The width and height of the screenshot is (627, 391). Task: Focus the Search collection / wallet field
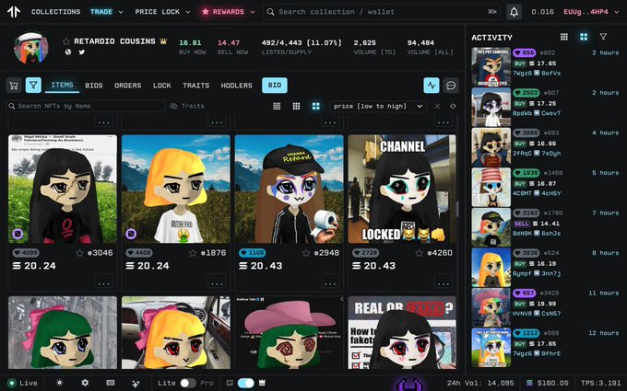382,12
